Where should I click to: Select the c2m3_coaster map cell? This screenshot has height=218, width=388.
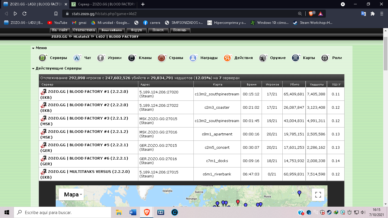[x=217, y=108]
